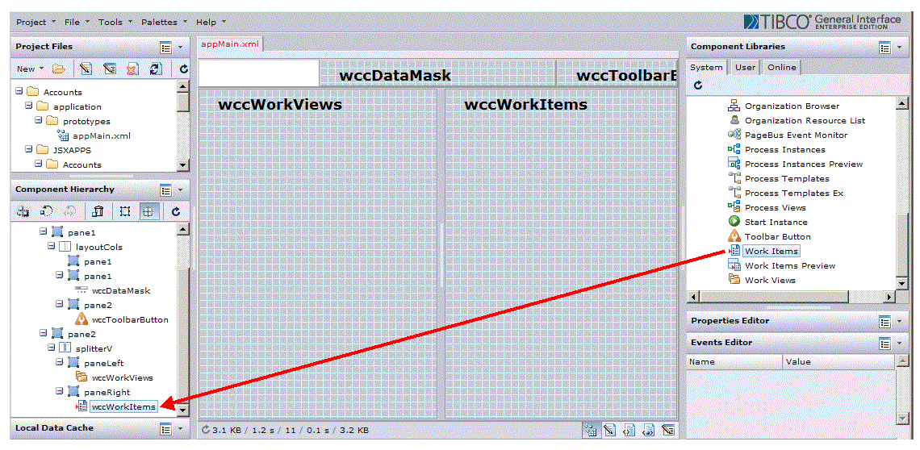Open the Palettes menu
Image resolution: width=920 pixels, height=450 pixels.
pos(164,22)
